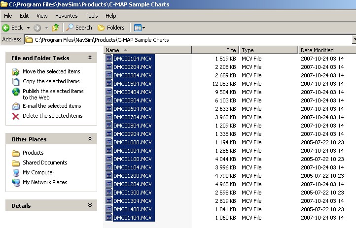Open the Forward button history dropdown arrow
356x228 pixels.
46,28
